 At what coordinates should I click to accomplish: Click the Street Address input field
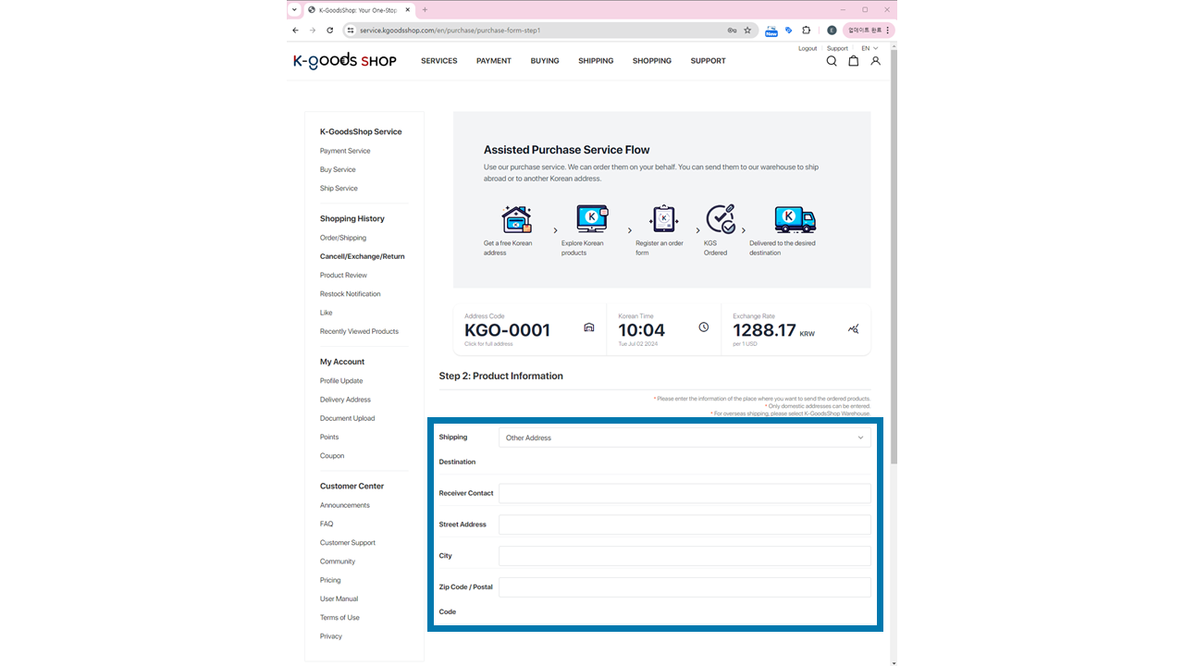(x=684, y=524)
